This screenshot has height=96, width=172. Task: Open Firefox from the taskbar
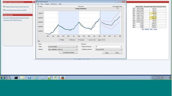click(x=63, y=78)
